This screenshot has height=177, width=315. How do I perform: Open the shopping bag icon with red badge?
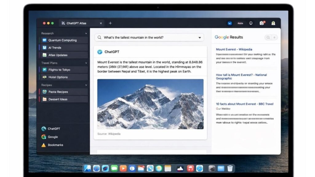coord(262,23)
